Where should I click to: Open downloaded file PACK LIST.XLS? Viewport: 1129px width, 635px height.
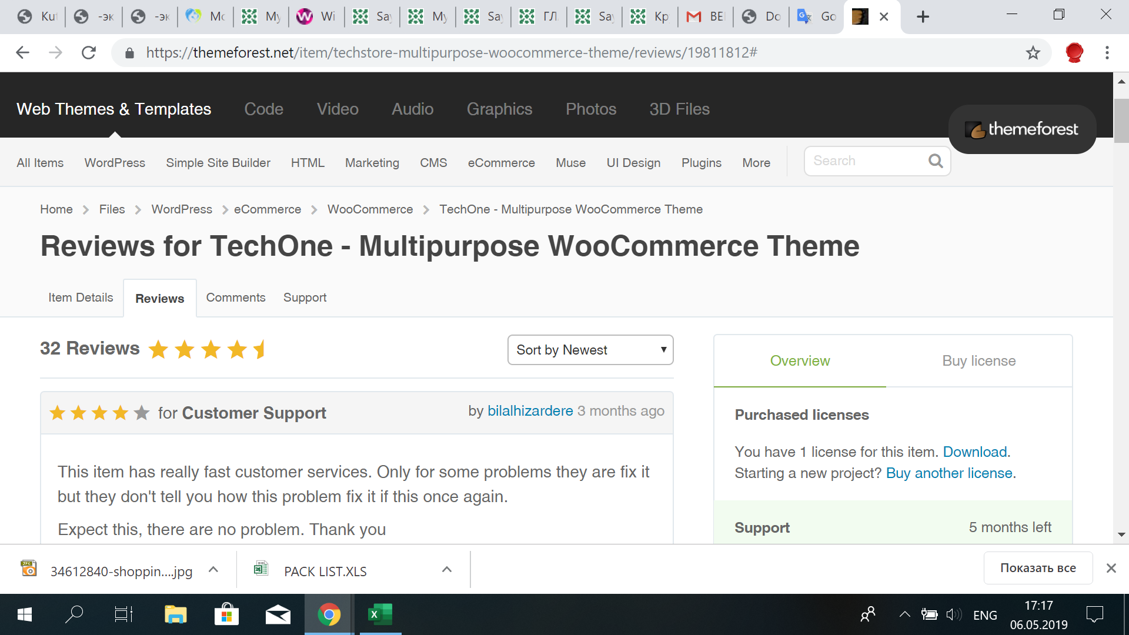coord(325,571)
